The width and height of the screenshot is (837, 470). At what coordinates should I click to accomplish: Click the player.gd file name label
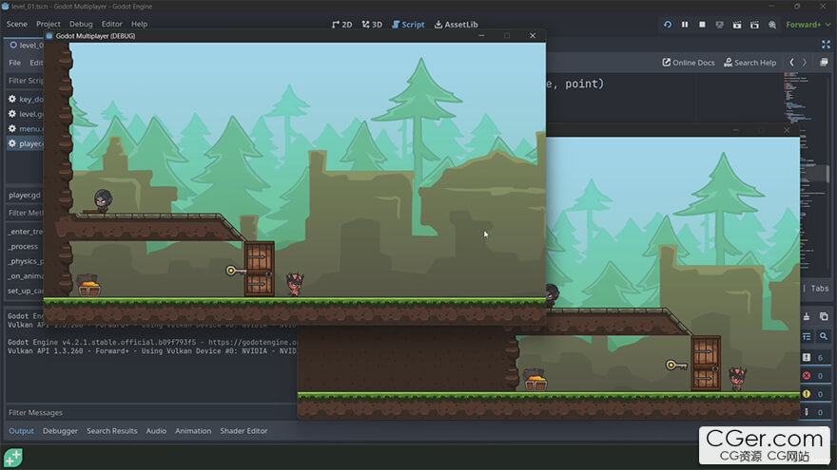(25, 195)
